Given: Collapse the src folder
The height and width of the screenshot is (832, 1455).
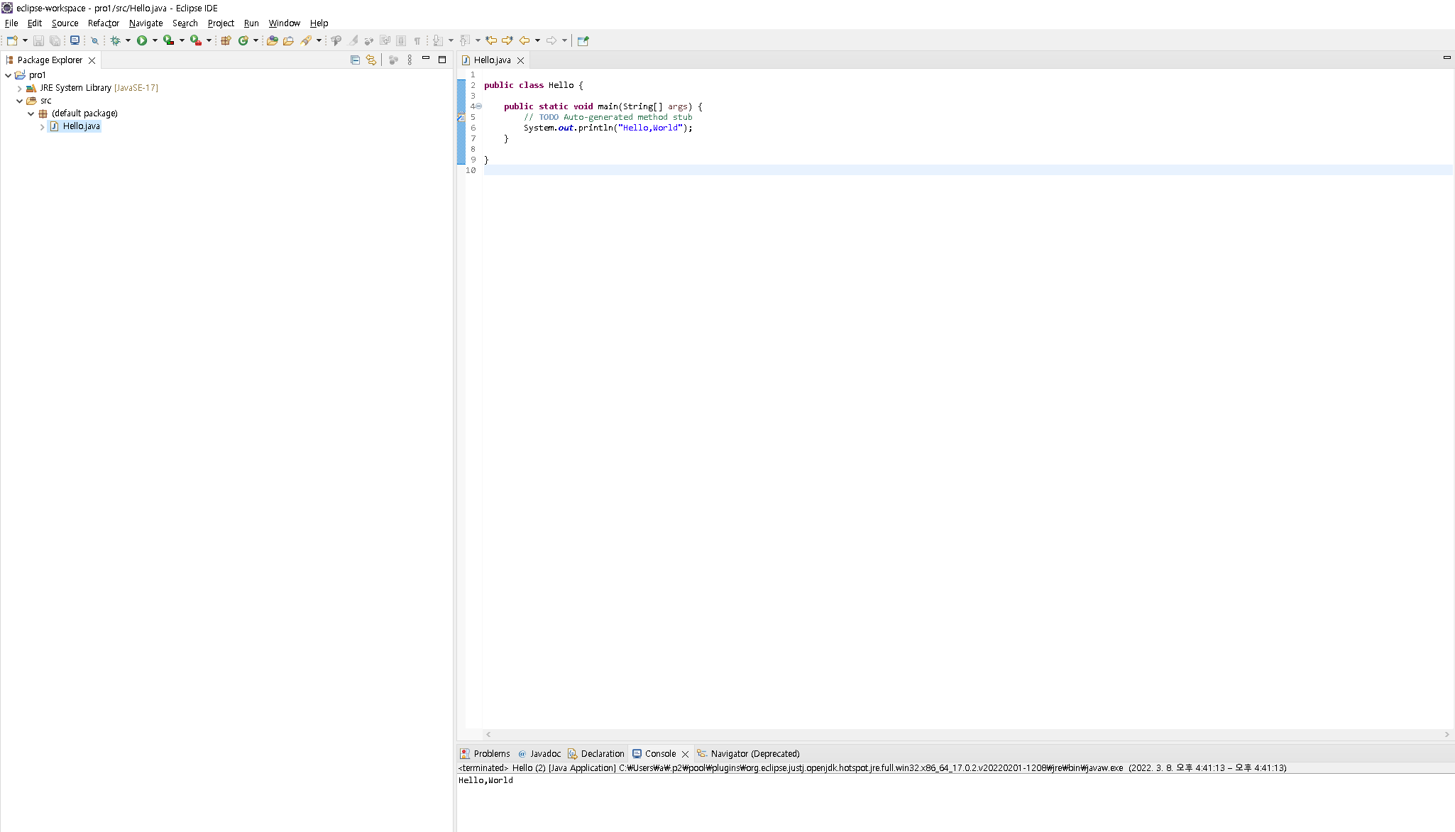Looking at the screenshot, I should tap(19, 101).
